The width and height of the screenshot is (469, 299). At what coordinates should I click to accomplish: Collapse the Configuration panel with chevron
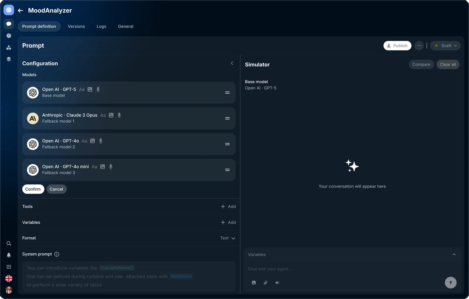(232, 63)
